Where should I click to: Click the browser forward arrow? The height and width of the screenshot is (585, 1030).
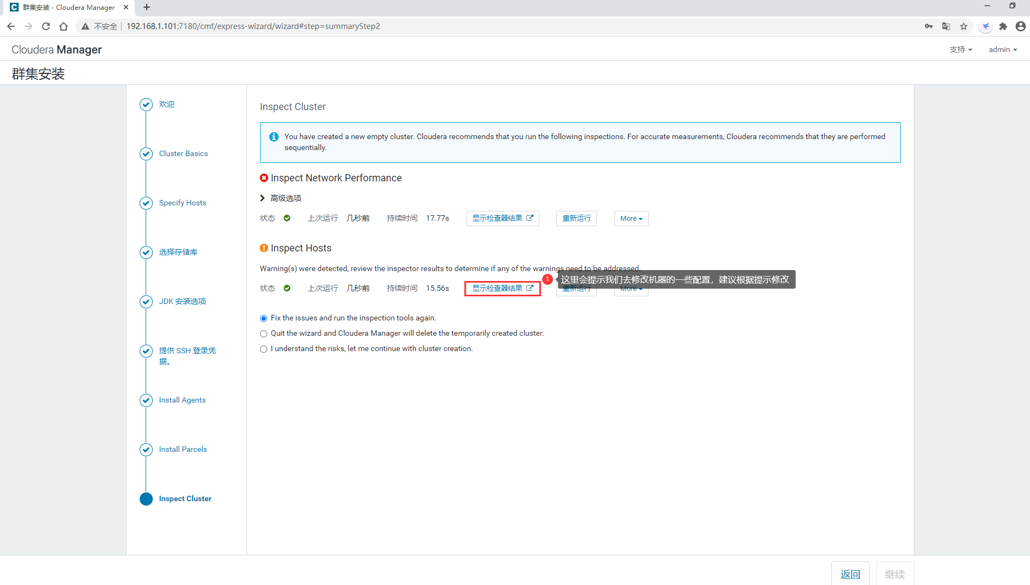[x=28, y=26]
